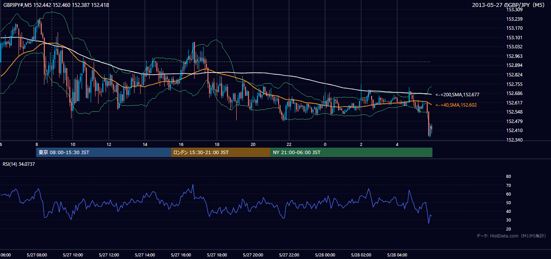Click RSI scale value 60
The image size is (551, 259).
(508, 194)
